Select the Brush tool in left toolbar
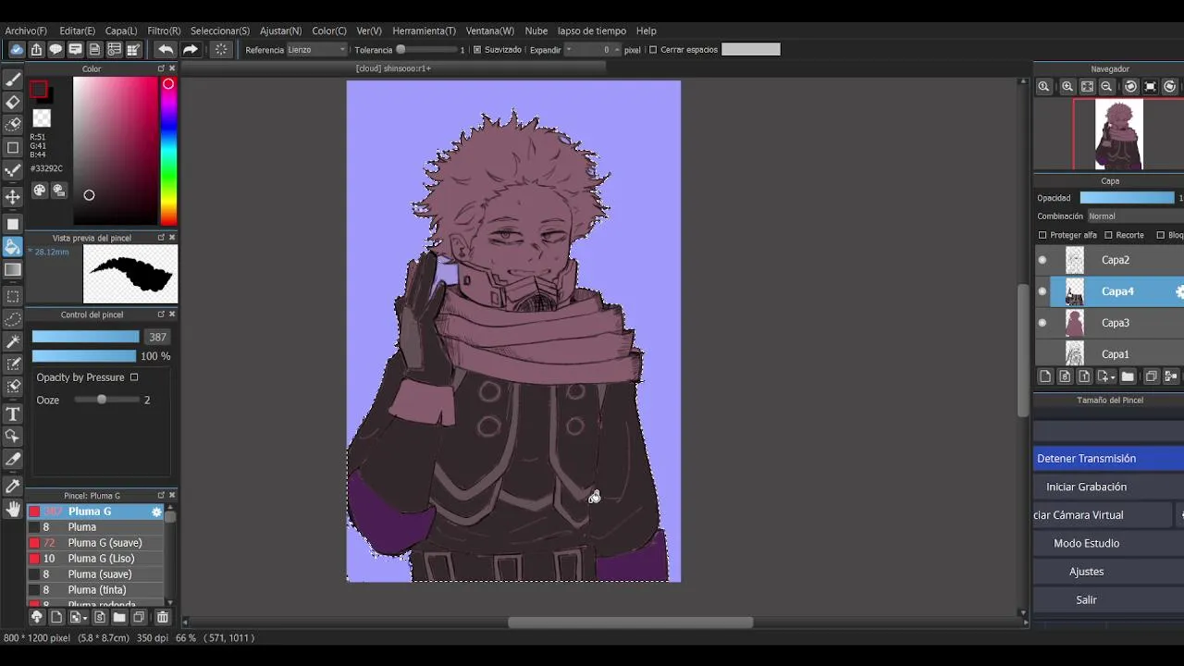1184x666 pixels. [x=13, y=80]
